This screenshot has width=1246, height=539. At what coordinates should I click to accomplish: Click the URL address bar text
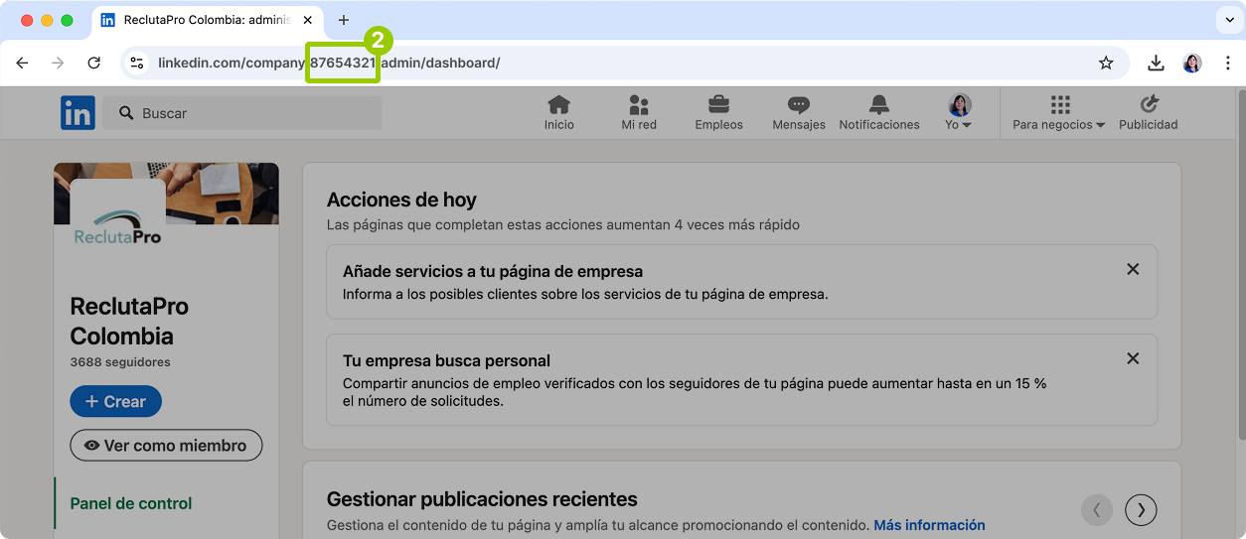[x=329, y=63]
